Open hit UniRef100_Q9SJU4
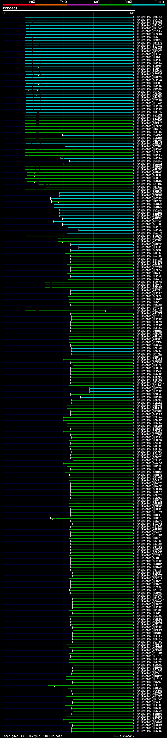 [x=150, y=34]
